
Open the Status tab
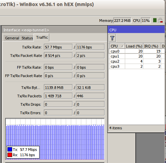tap(27, 38)
